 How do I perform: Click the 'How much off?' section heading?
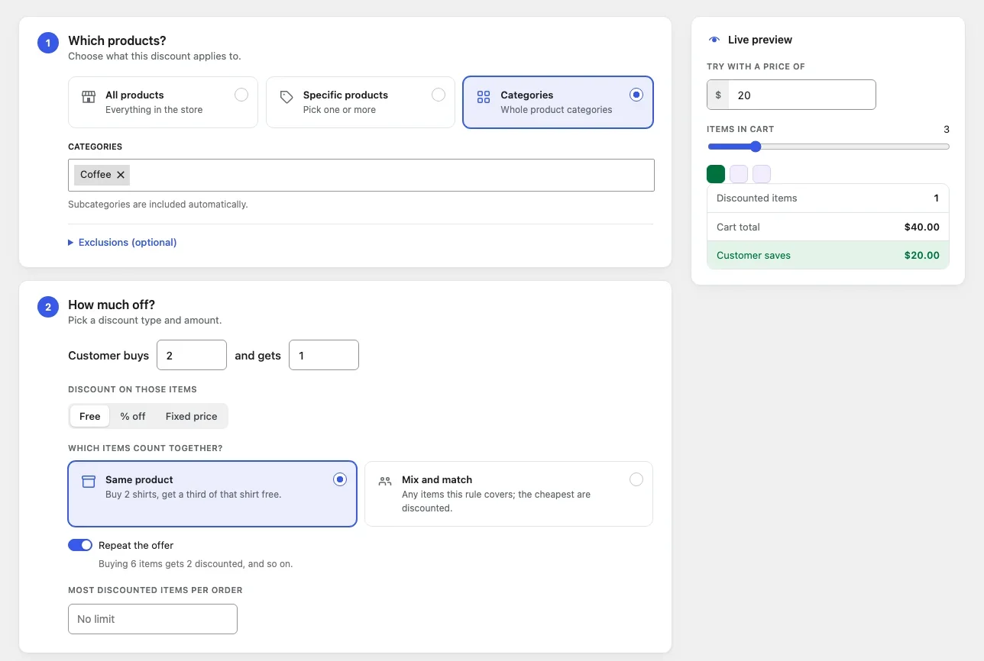click(x=112, y=305)
